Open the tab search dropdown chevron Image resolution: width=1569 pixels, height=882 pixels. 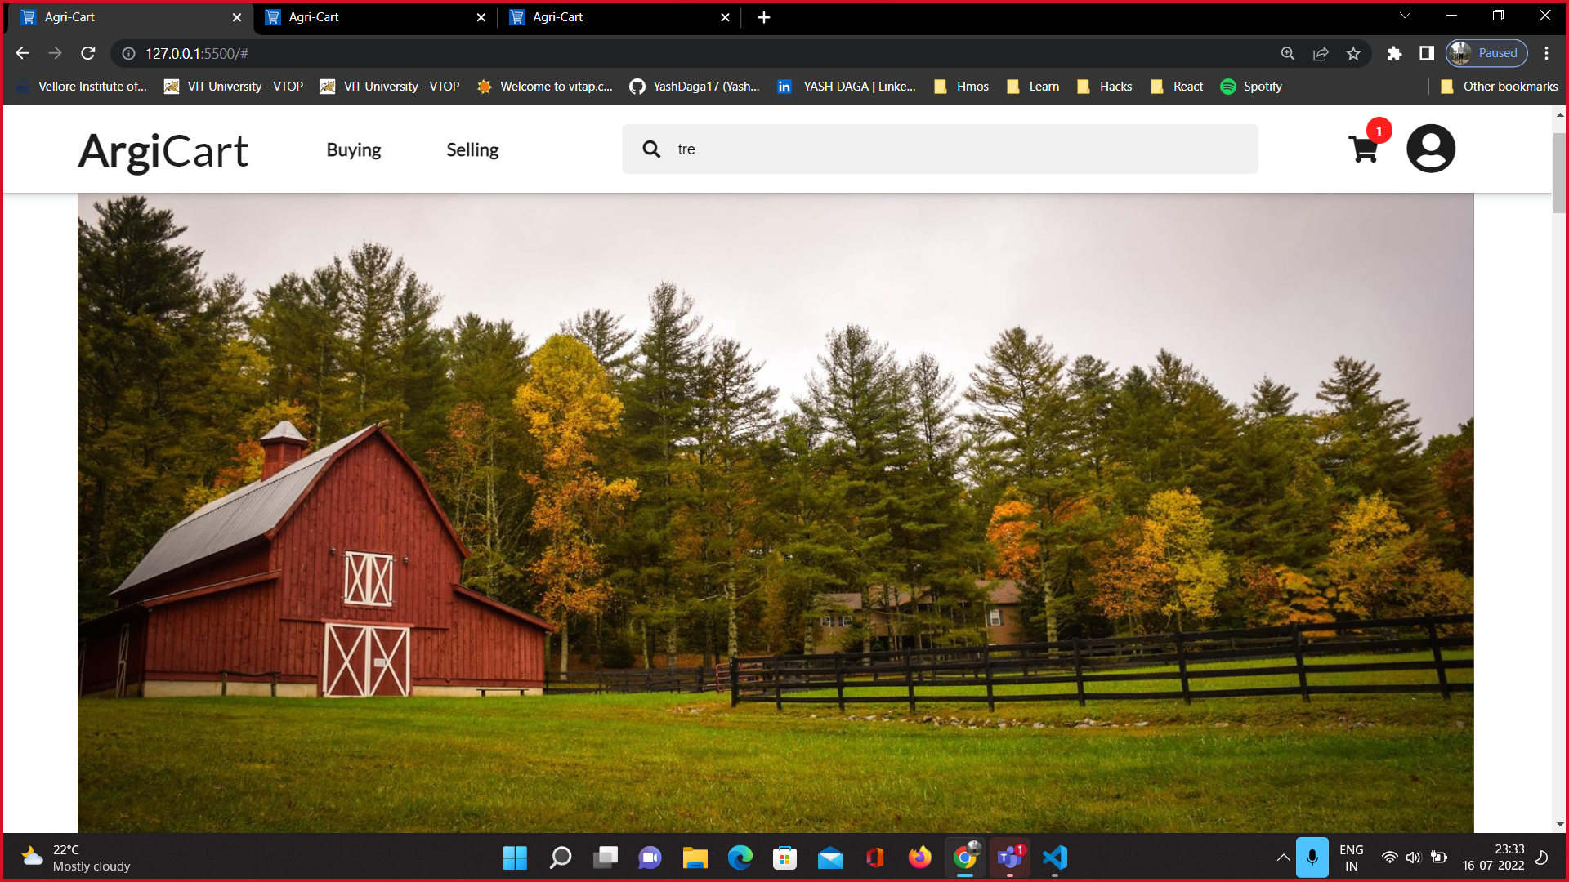point(1405,16)
